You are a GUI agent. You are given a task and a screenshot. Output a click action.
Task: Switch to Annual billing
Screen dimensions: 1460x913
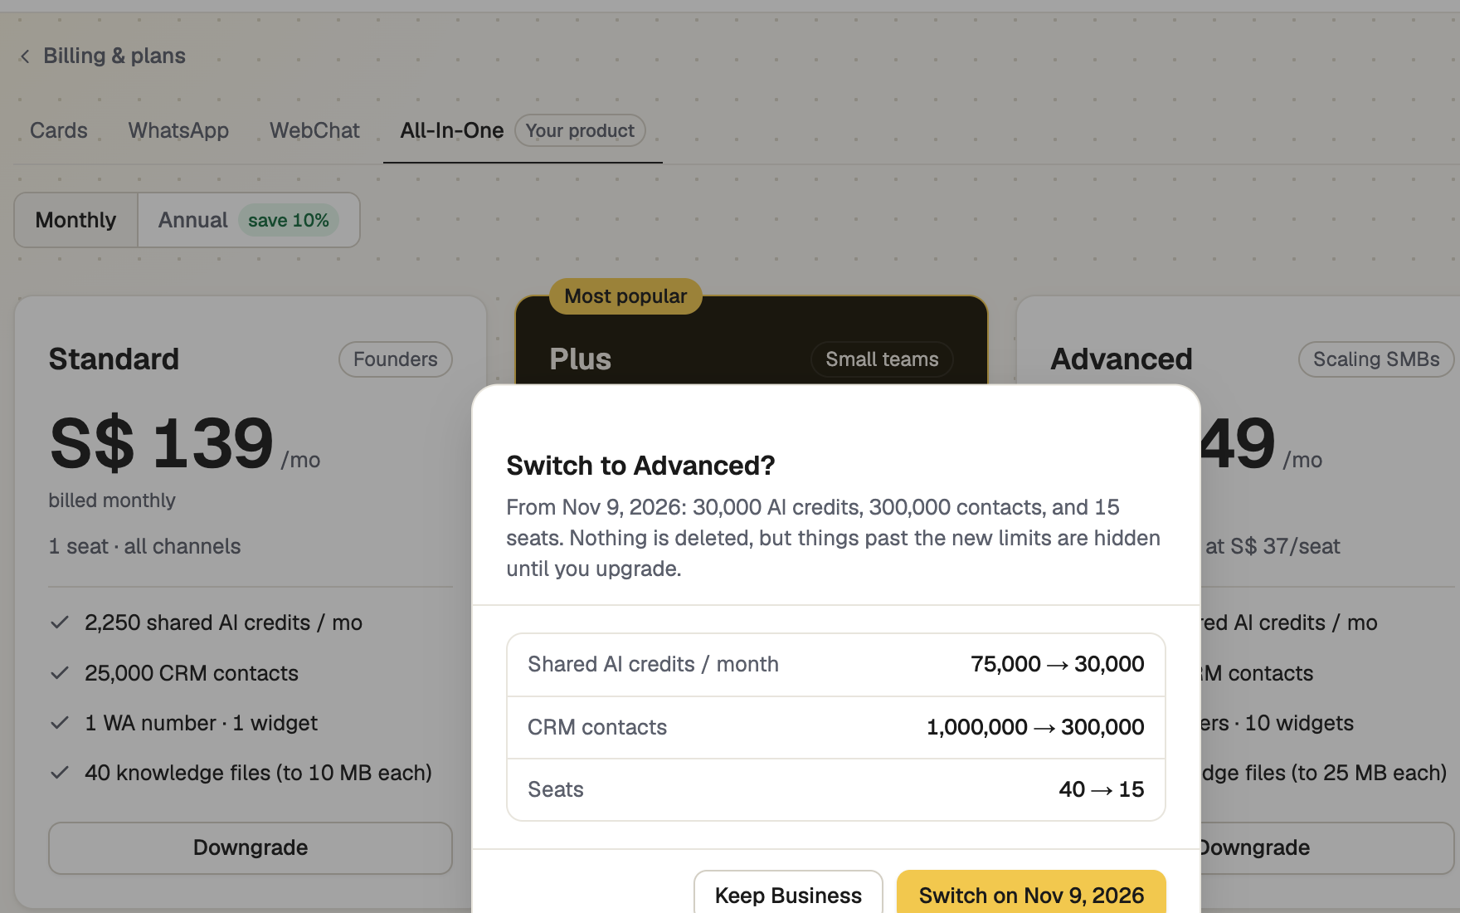(x=248, y=220)
